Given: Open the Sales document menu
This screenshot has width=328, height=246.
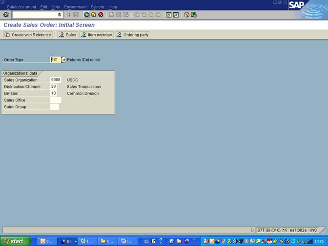Looking at the screenshot, I should [21, 7].
